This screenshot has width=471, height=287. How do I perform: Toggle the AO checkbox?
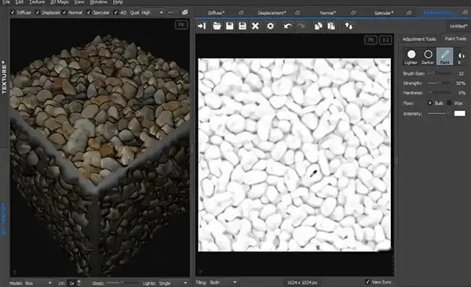116,13
